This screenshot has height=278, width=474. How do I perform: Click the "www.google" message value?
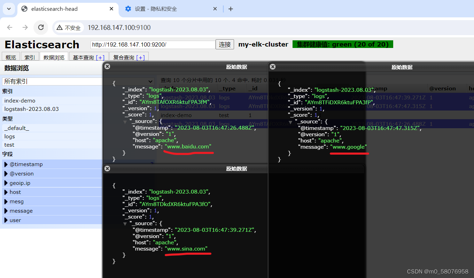coord(349,147)
